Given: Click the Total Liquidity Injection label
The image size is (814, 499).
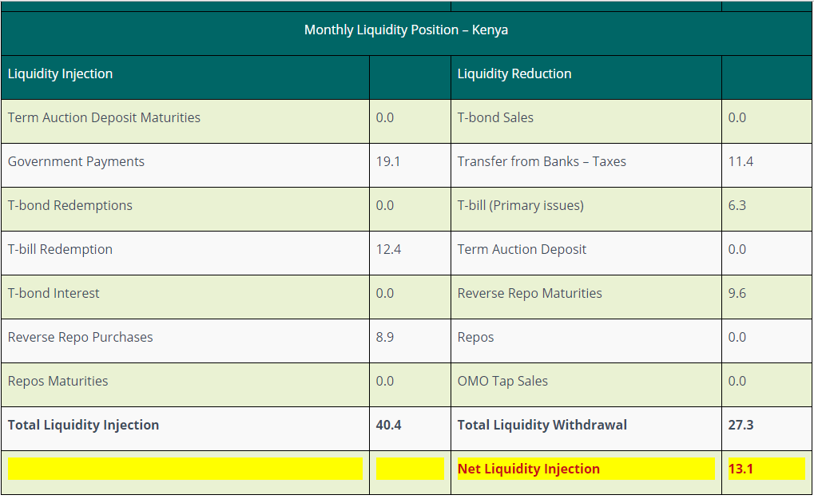Looking at the screenshot, I should click(x=84, y=426).
